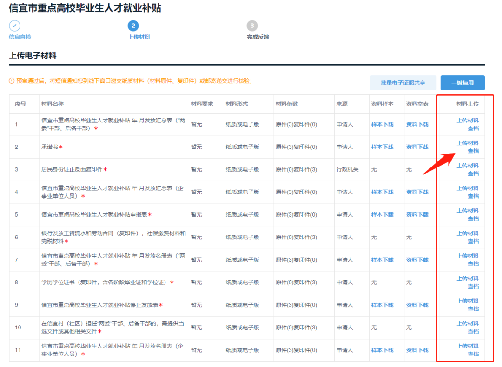Download blank form for row 7

click(417, 260)
